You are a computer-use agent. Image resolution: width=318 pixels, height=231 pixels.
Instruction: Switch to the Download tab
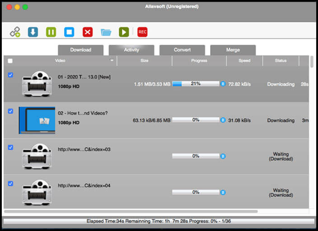81,50
